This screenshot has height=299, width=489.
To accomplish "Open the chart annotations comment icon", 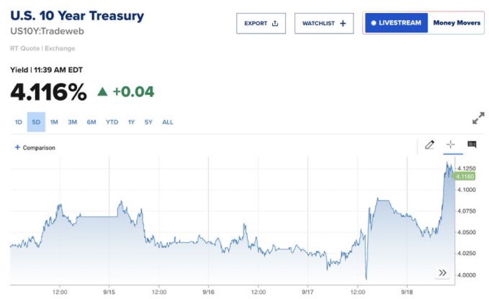I will tap(472, 145).
